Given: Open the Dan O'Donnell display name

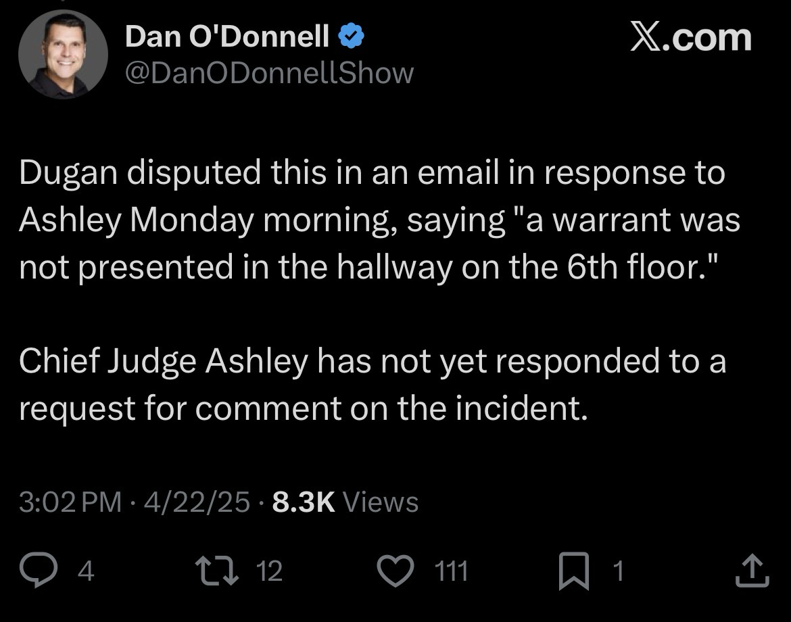Looking at the screenshot, I should point(227,39).
